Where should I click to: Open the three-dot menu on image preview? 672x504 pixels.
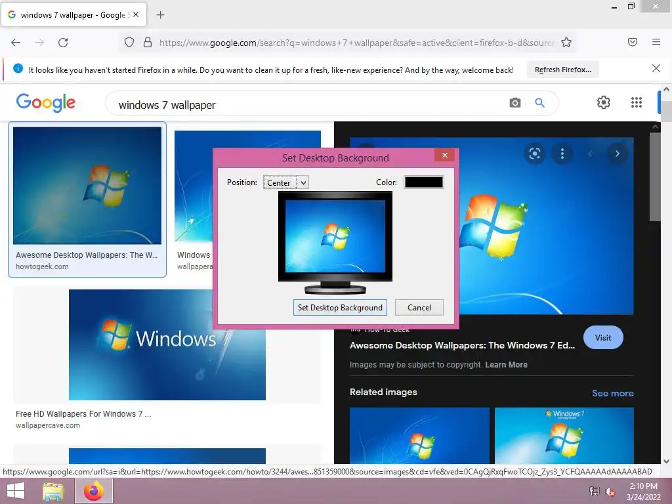pyautogui.click(x=562, y=154)
